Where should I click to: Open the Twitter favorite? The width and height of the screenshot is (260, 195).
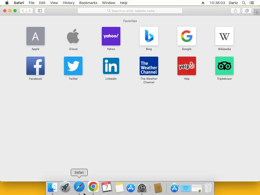[73, 66]
